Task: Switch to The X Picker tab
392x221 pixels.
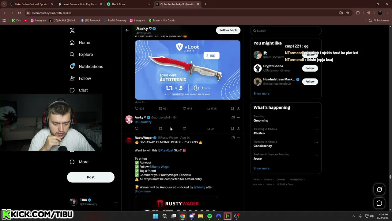Action: (x=128, y=4)
